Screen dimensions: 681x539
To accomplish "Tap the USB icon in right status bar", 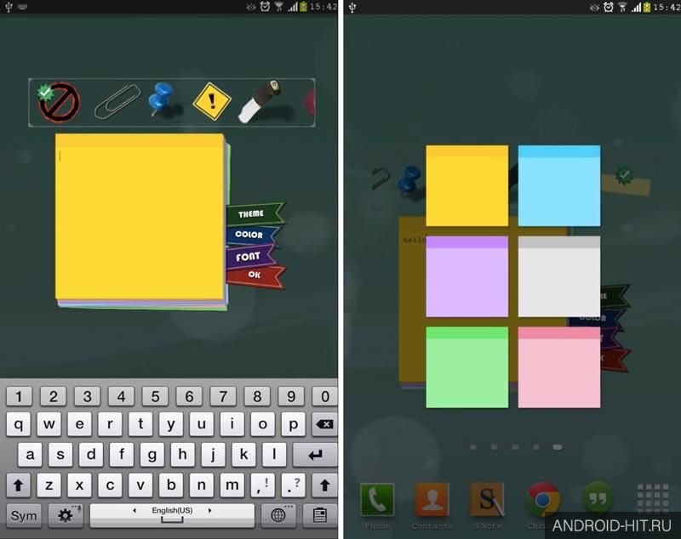I will pos(352,7).
